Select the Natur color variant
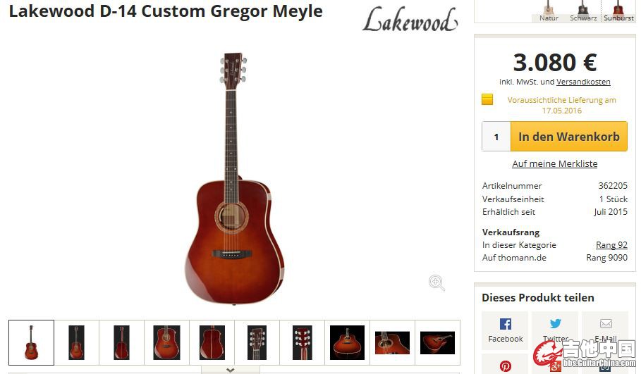Viewport: 641px width, 374px height. [x=548, y=11]
